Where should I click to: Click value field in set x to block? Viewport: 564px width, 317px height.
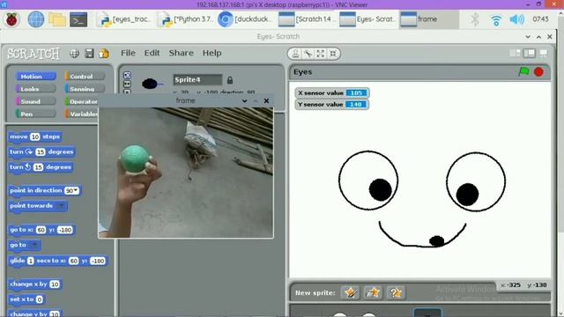[x=39, y=299]
